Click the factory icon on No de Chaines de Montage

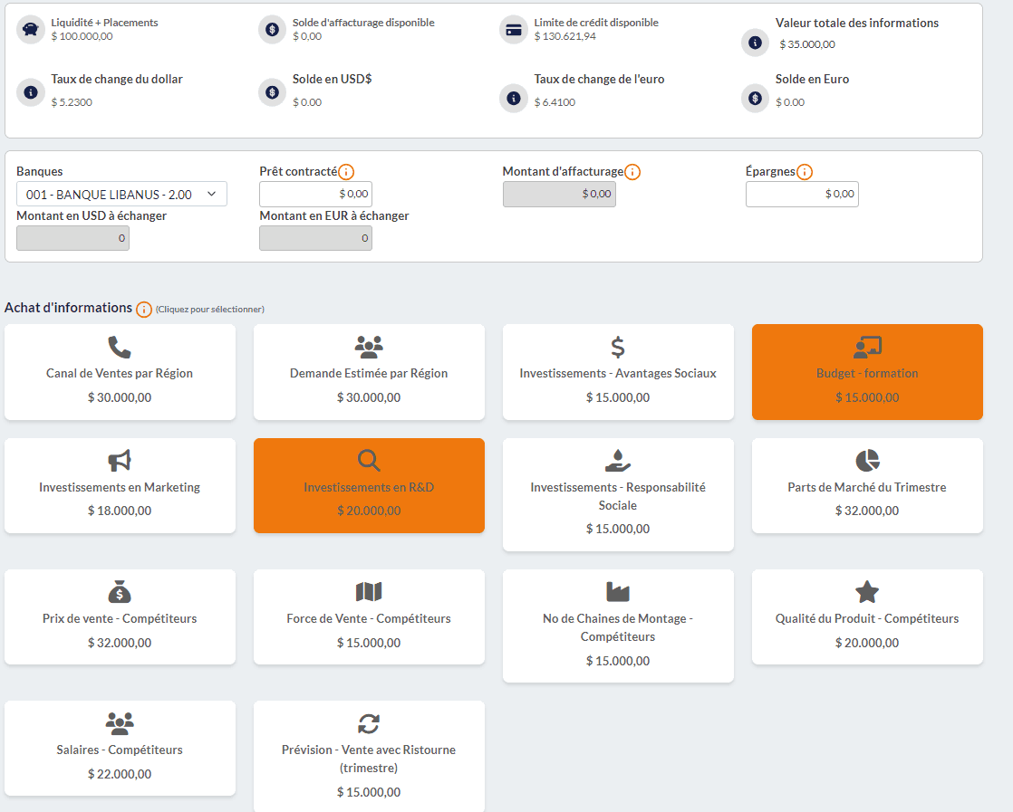point(618,590)
